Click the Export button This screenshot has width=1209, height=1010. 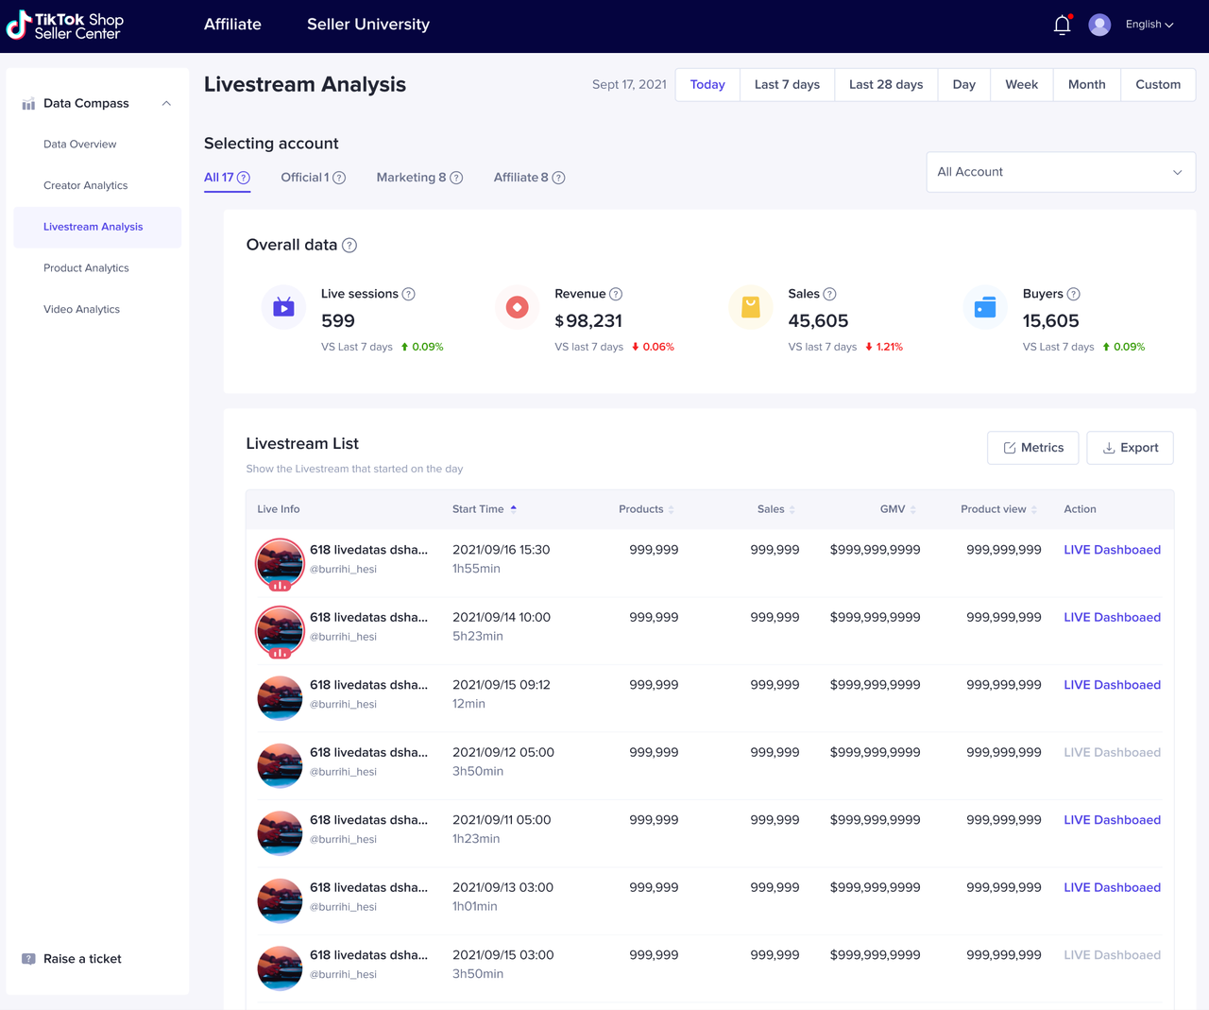click(1130, 448)
